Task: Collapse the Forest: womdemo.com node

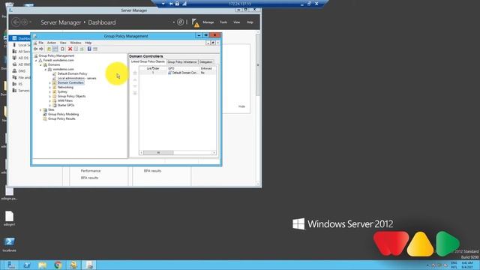Action: (36, 61)
